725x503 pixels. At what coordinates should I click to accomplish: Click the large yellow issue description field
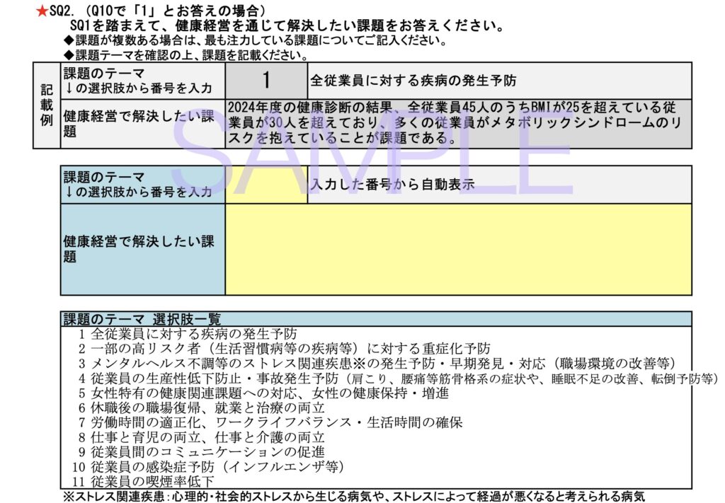pos(458,249)
